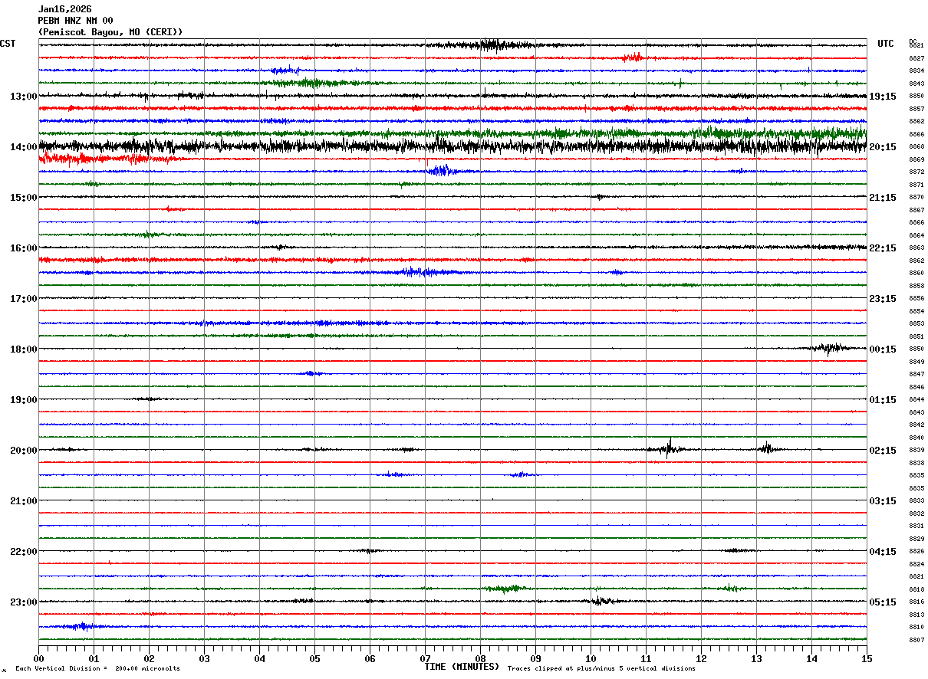Select DC offset value 8857

click(x=916, y=109)
